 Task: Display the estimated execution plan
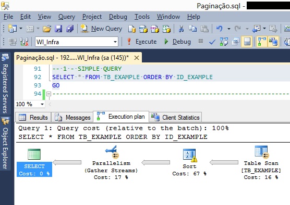coord(224,42)
